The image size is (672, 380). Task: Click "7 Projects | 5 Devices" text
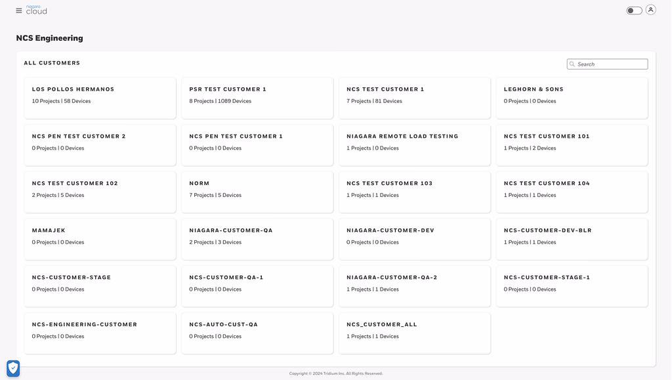click(x=215, y=196)
